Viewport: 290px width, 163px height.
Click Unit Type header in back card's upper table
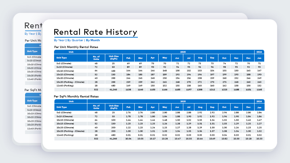coord(33,51)
